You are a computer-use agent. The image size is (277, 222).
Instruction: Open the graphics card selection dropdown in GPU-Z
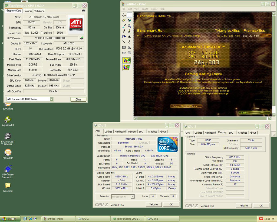point(52,99)
